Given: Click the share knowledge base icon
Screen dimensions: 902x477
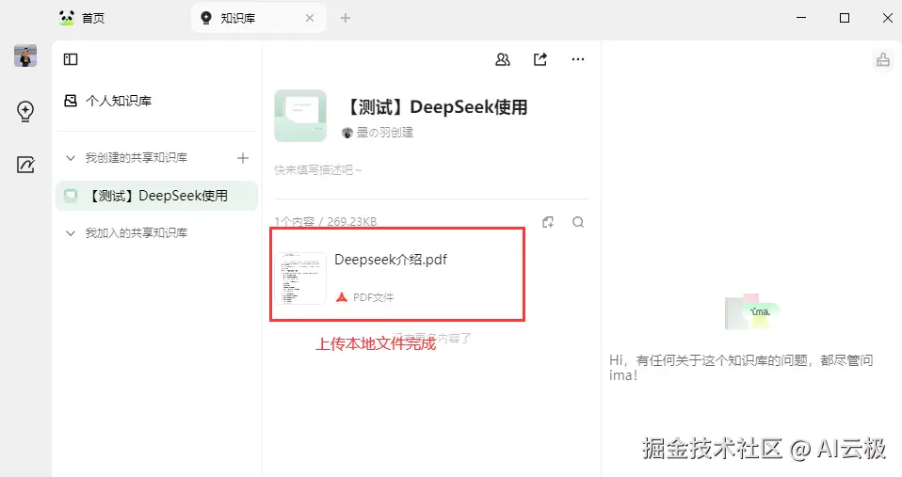Looking at the screenshot, I should pyautogui.click(x=540, y=59).
